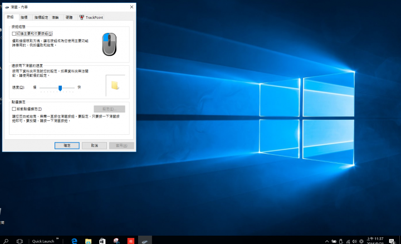Click the mouse illustration in the dialog
The width and height of the screenshot is (401, 244).
pyautogui.click(x=110, y=44)
